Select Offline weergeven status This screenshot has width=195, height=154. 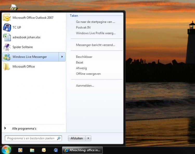[x=88, y=74]
